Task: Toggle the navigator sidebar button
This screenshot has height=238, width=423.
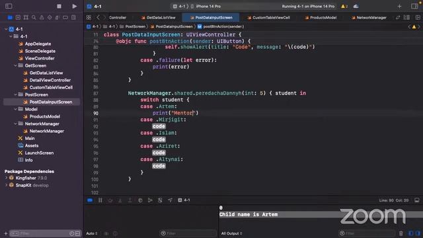Action: pos(9,6)
